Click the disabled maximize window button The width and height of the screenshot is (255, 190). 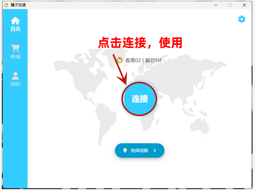pos(230,5)
